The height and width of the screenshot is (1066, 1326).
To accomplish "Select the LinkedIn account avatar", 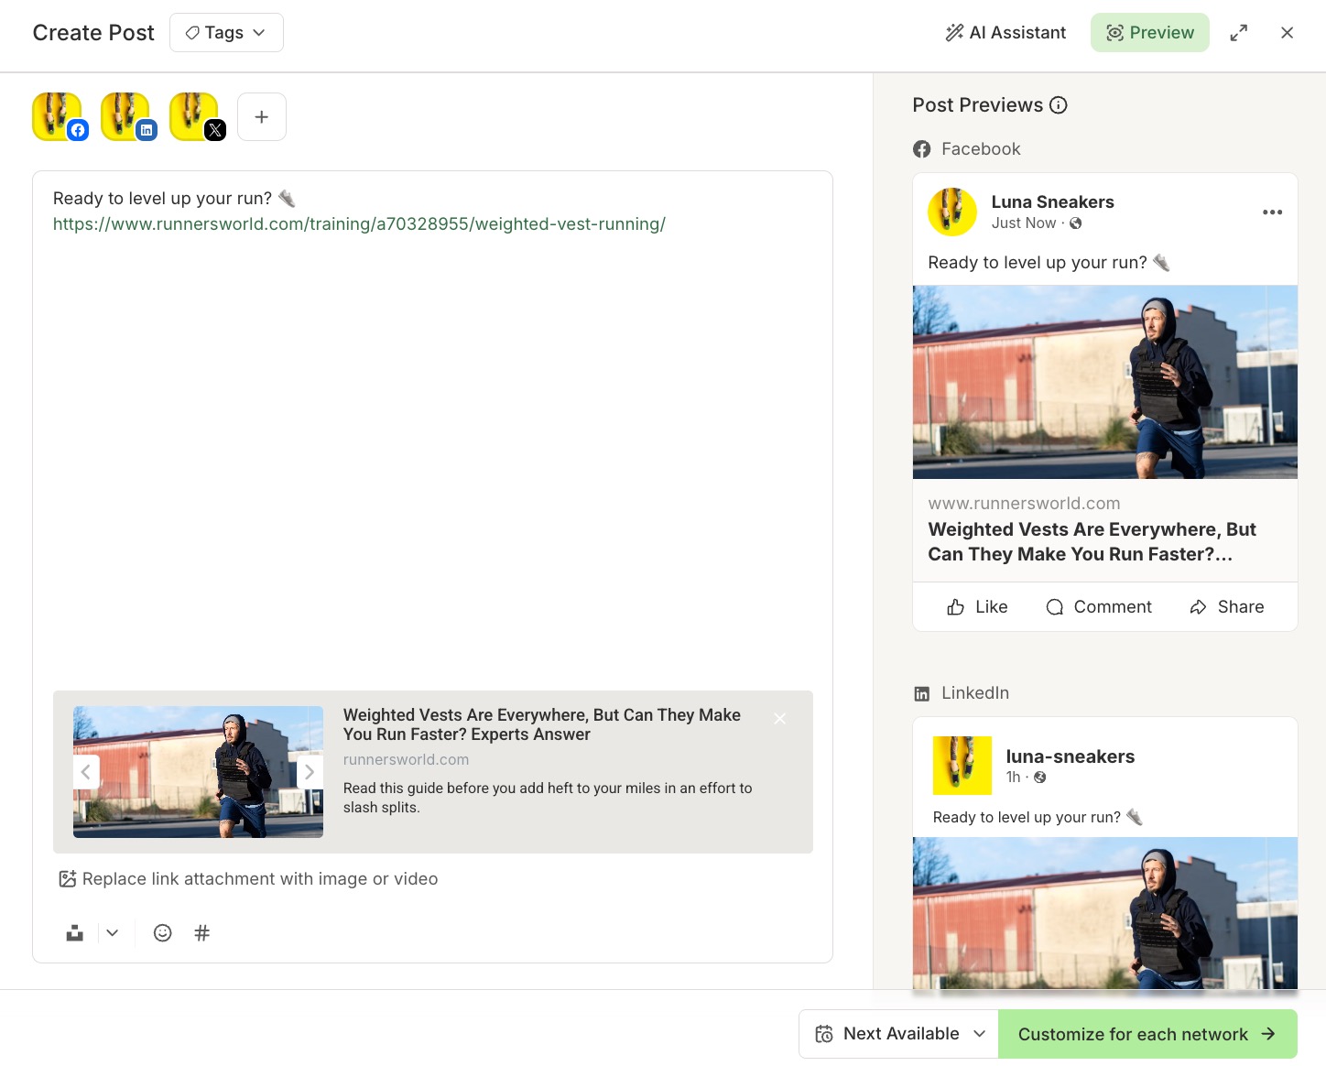I will 125,117.
